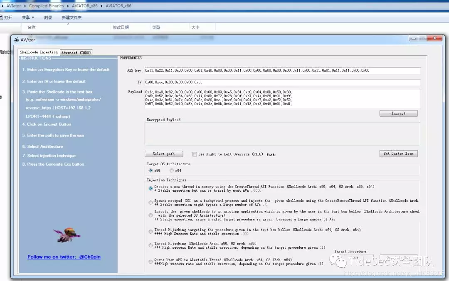Choose the CreateThread API injection technique
The width and height of the screenshot is (449, 281).
[x=150, y=188]
